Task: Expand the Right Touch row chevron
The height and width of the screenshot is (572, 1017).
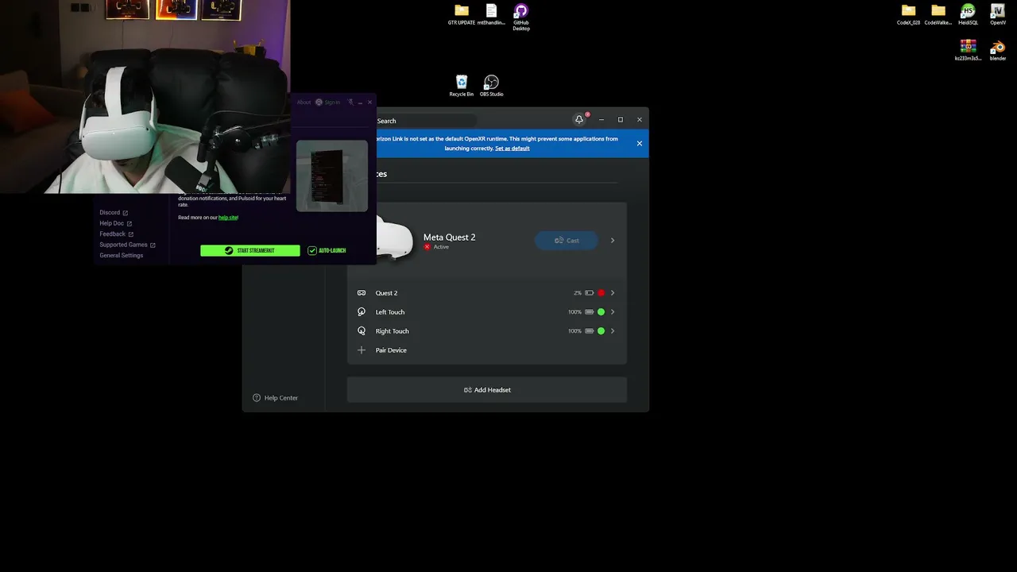Action: click(613, 331)
